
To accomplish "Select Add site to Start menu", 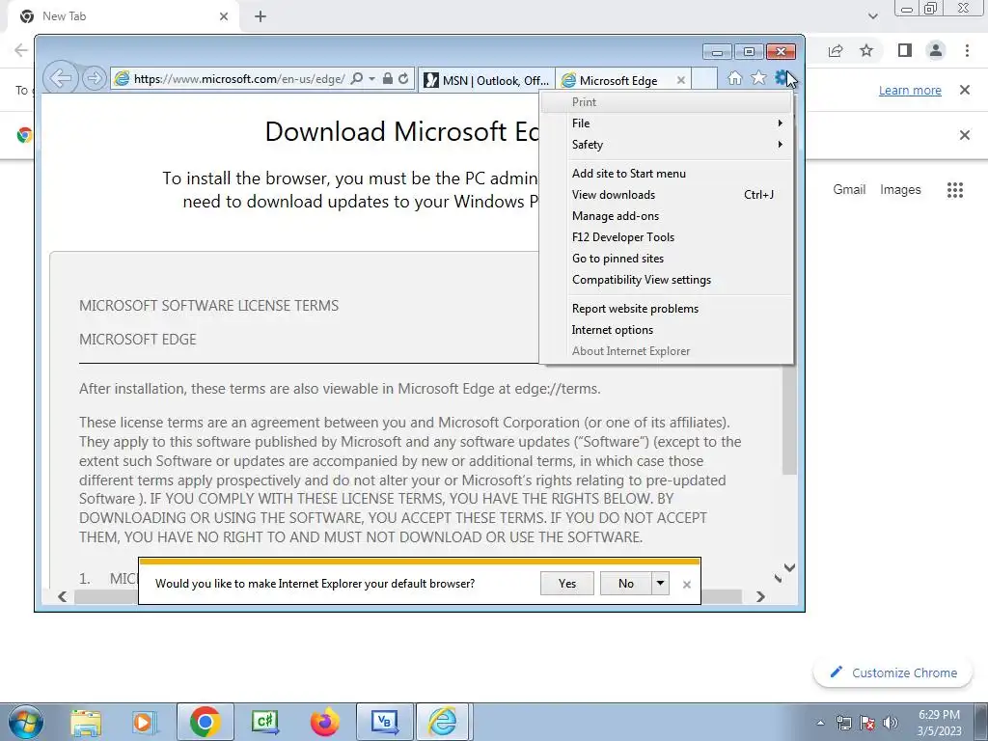I will point(666,174).
